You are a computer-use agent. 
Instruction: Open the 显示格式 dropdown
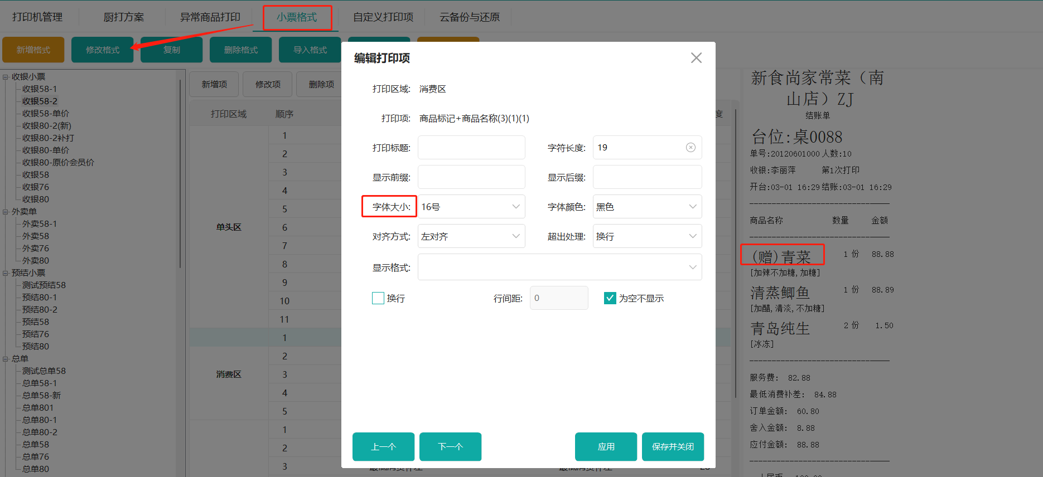coord(559,267)
